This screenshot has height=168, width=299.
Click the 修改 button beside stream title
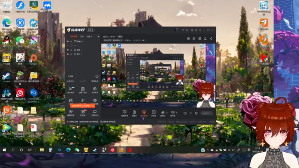pyautogui.click(x=120, y=37)
